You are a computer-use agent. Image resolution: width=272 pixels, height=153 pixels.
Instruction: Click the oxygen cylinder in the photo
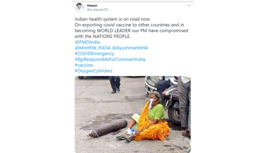tap(107, 129)
